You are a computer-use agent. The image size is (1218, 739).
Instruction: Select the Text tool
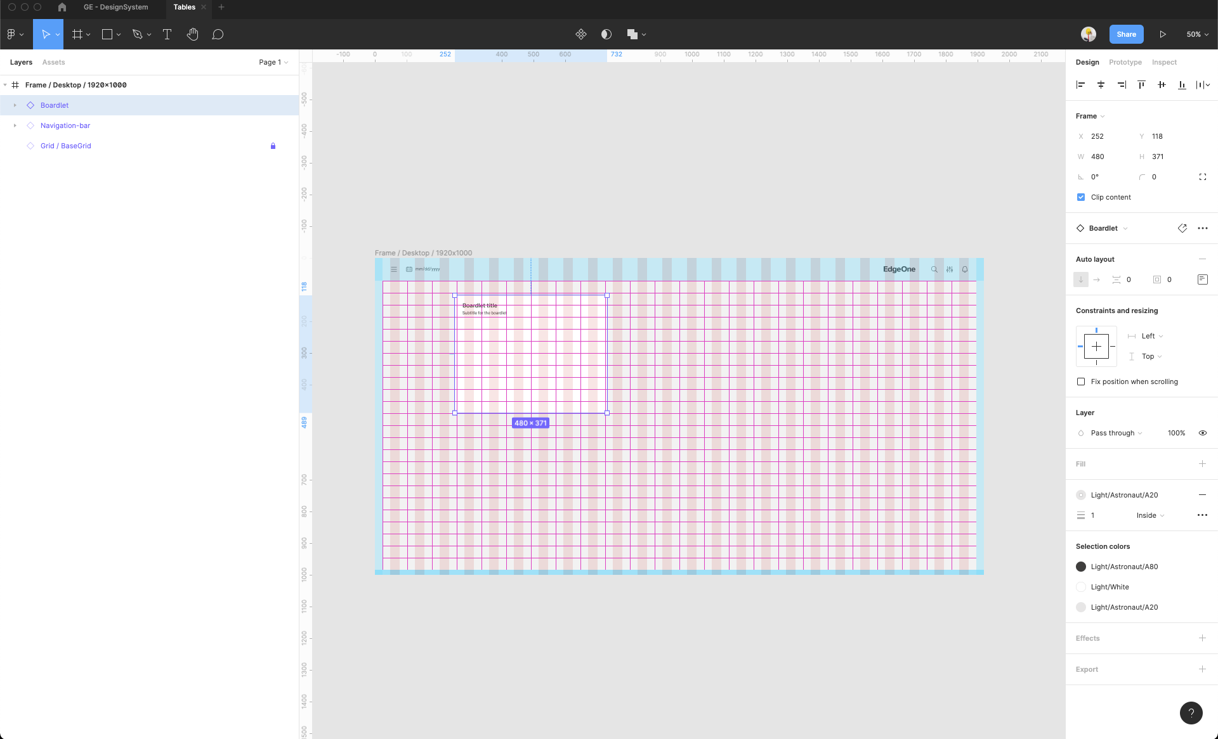pyautogui.click(x=167, y=34)
